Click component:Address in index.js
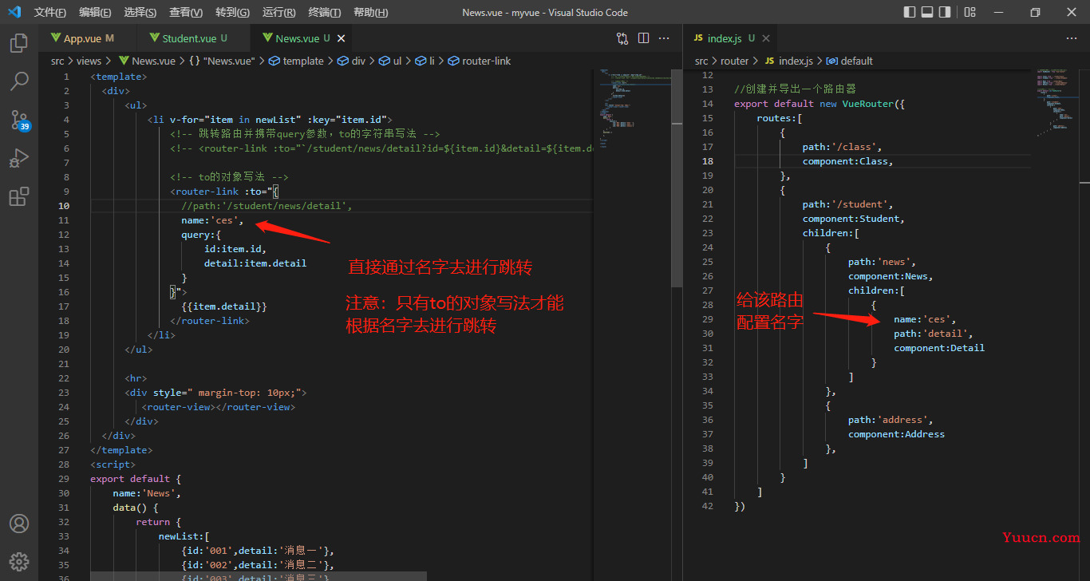 (x=896, y=434)
